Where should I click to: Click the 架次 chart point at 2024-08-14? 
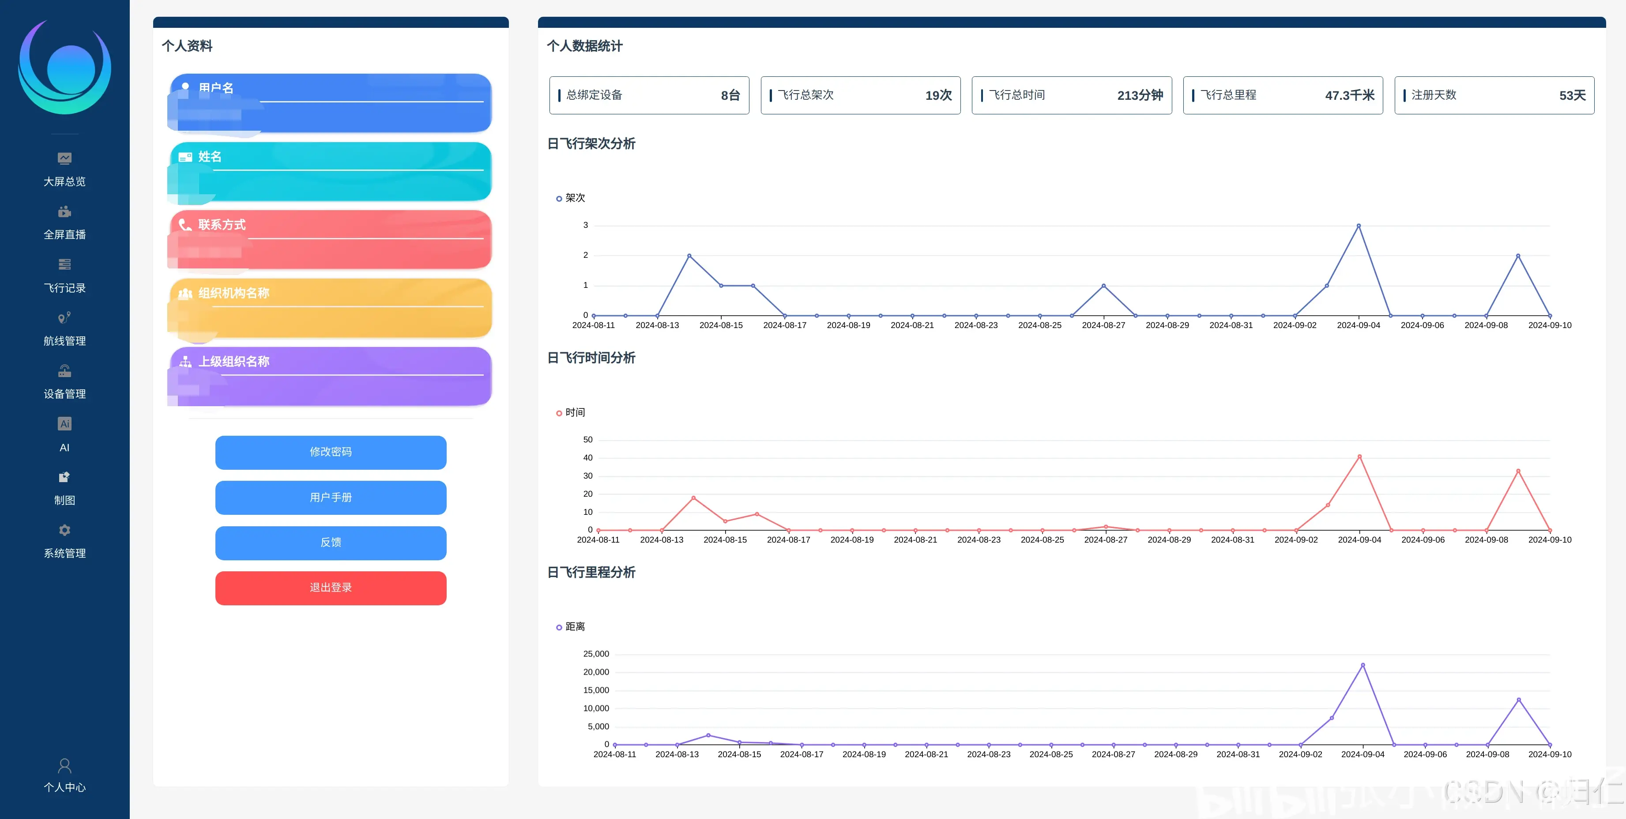click(689, 256)
